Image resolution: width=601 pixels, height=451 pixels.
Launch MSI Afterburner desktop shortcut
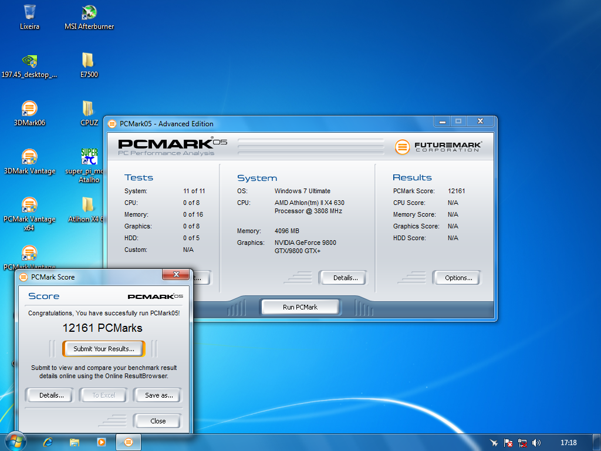[x=89, y=17]
